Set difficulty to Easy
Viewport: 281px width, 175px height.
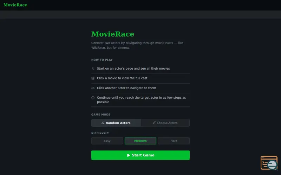pyautogui.click(x=107, y=141)
